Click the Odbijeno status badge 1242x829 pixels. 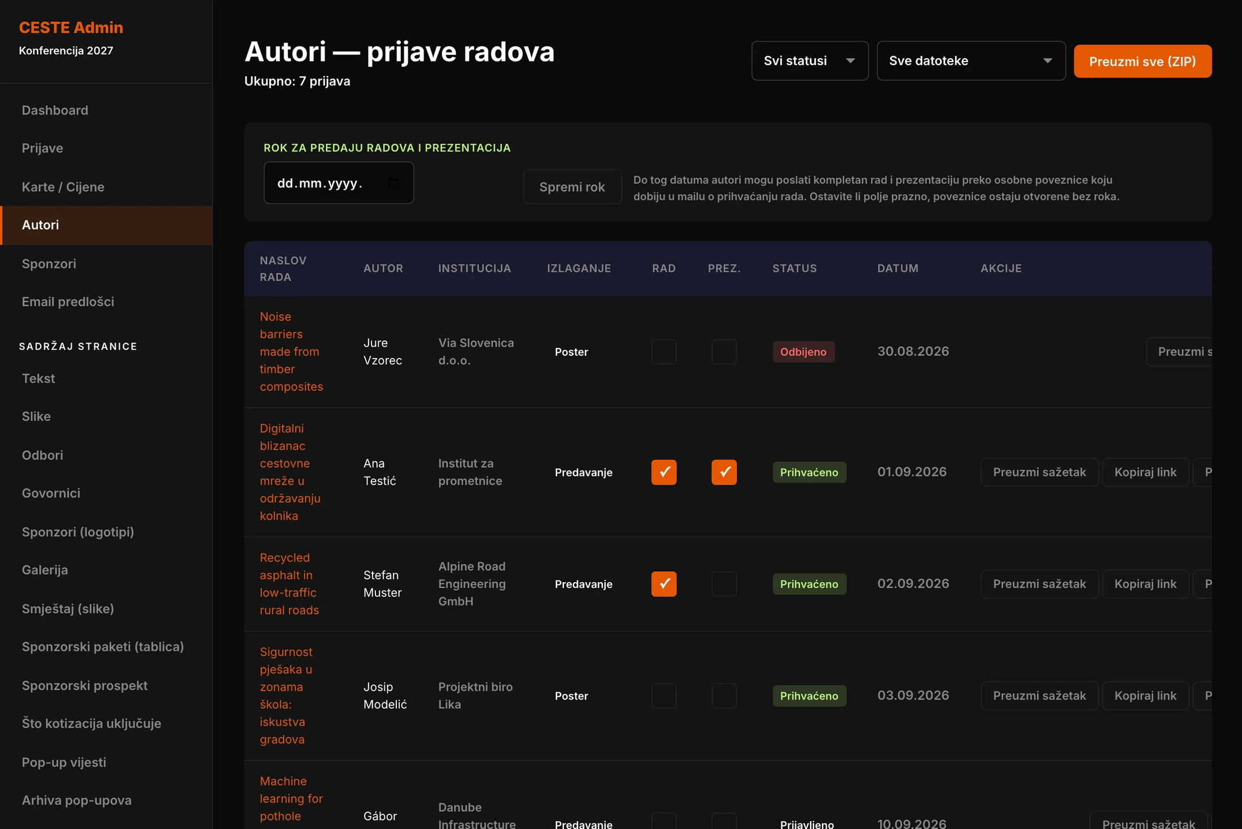(x=803, y=352)
